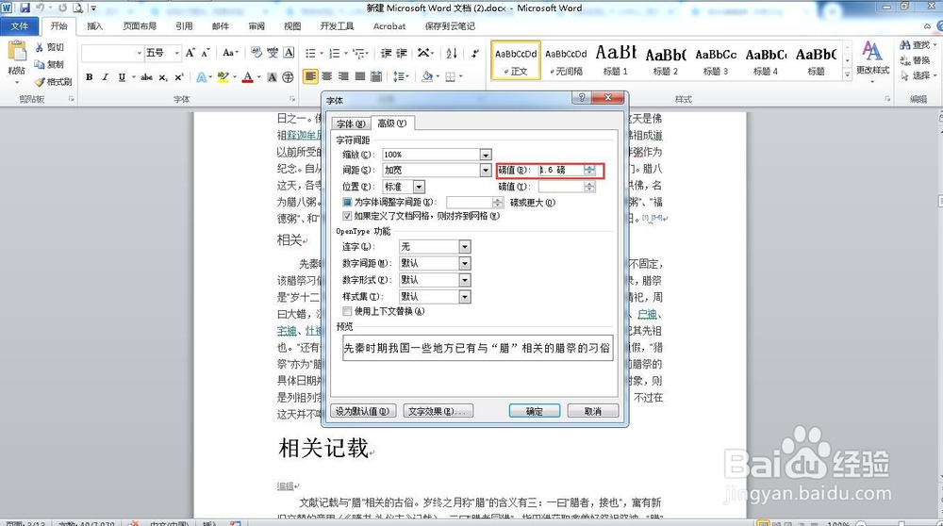The image size is (943, 526).
Task: Apply Underline formatting in ribbon
Action: [x=122, y=77]
